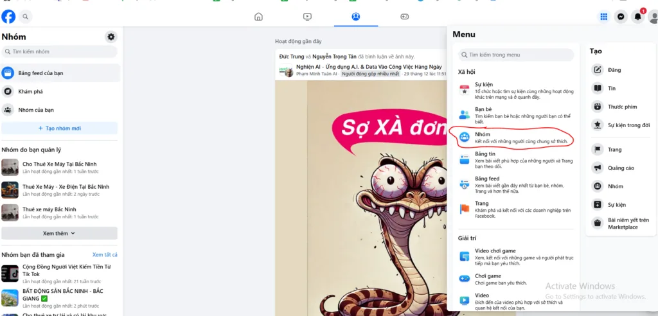This screenshot has height=316, width=658.
Task: Open 'Nhóm' entry in Xã hội menu list
Action: (x=516, y=137)
